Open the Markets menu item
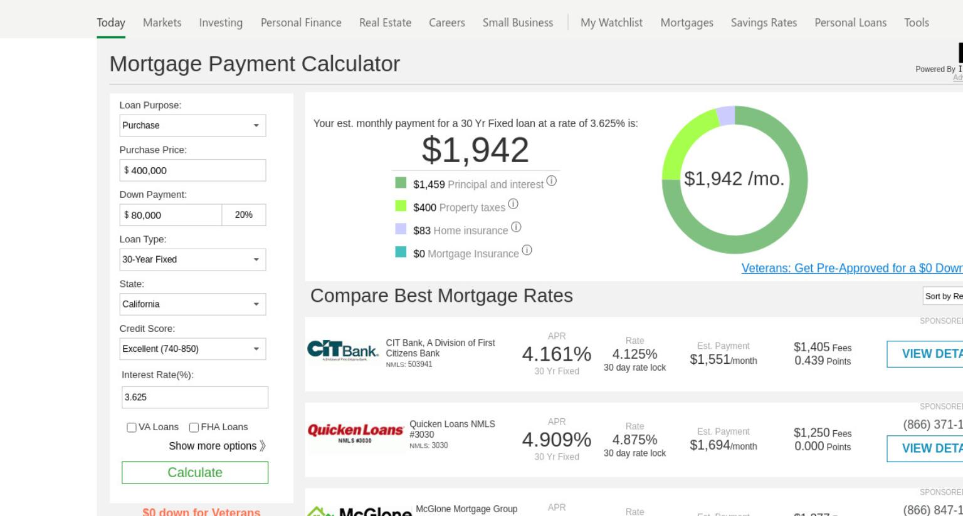963x516 pixels. click(x=162, y=23)
